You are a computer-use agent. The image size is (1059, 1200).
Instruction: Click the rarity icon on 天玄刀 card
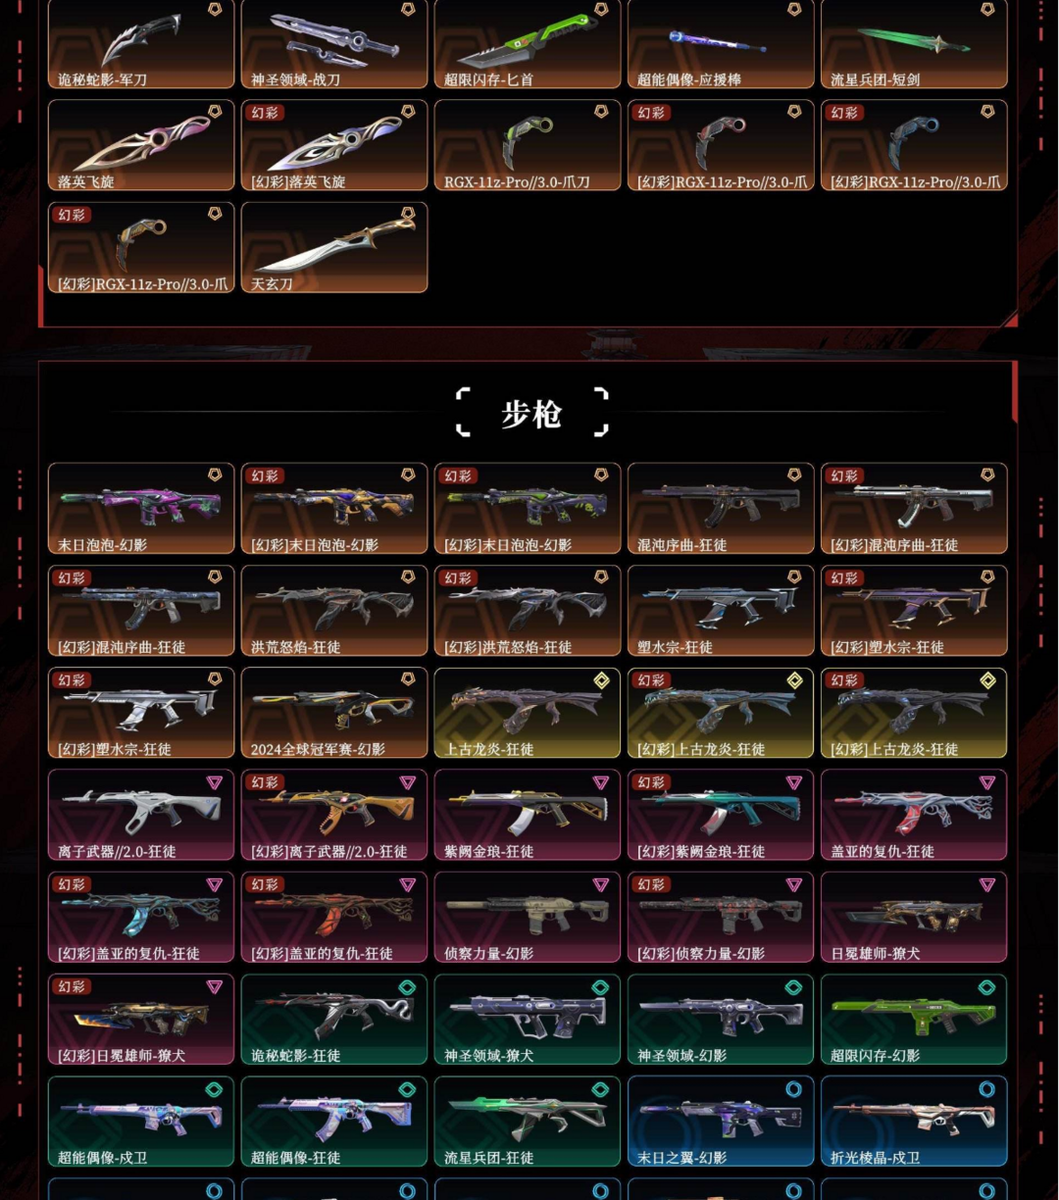408,215
